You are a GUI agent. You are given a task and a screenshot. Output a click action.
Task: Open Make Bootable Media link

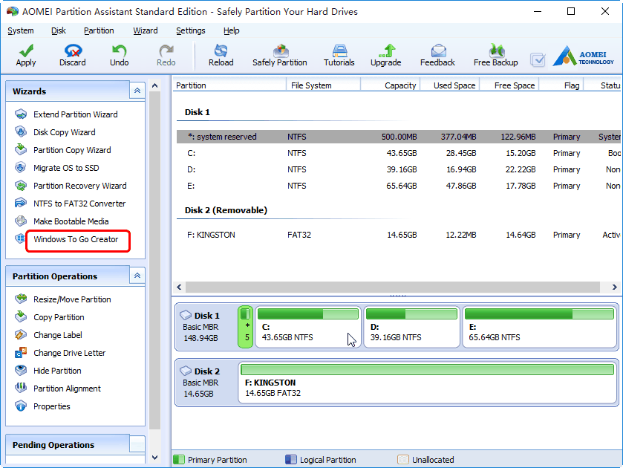coord(71,221)
